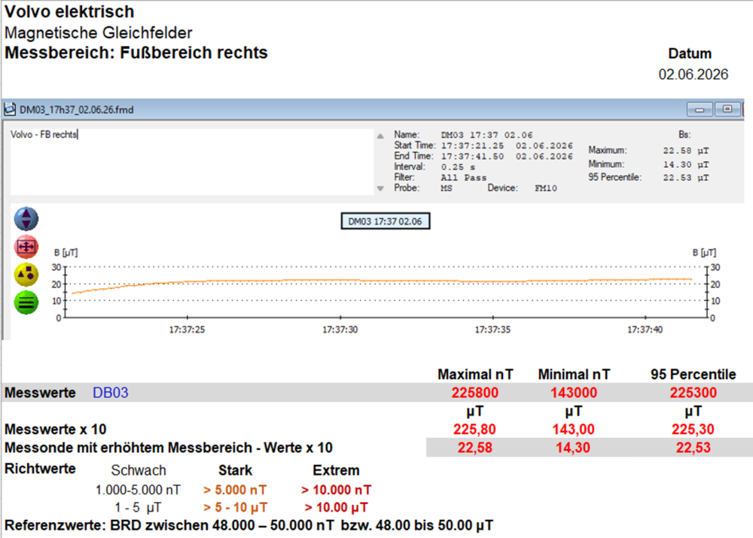
Task: Click the Minimal nT value 143000
Action: (x=574, y=393)
